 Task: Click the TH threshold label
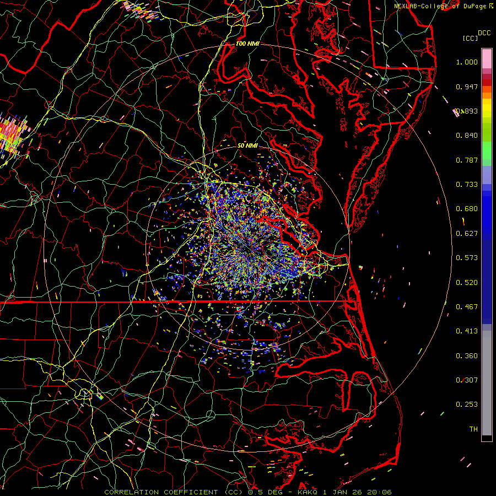[473, 429]
